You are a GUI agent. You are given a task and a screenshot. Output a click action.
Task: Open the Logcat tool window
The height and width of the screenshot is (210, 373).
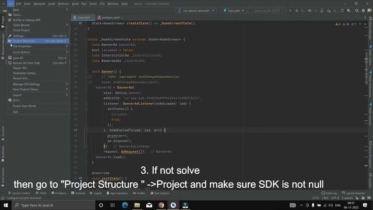(x=96, y=193)
